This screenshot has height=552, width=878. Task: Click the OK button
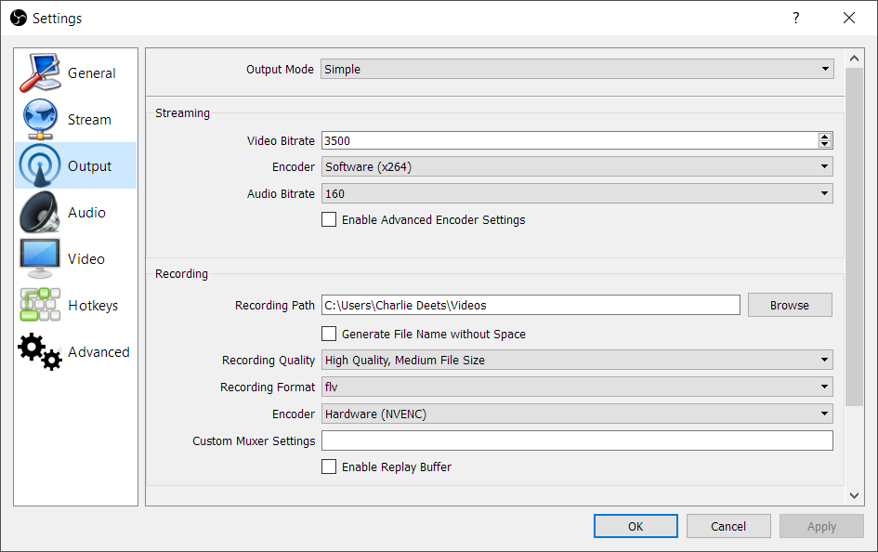pos(636,526)
